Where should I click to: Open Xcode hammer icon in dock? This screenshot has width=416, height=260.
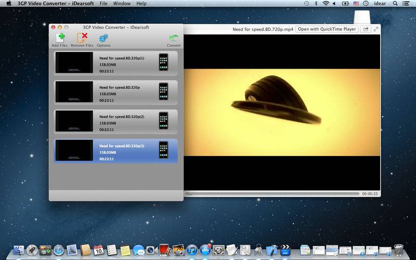(271, 250)
